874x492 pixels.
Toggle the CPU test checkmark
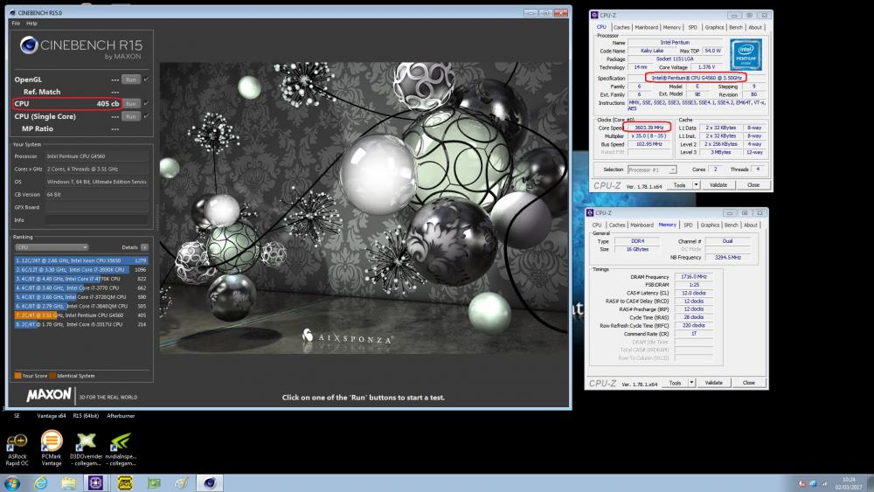point(146,103)
